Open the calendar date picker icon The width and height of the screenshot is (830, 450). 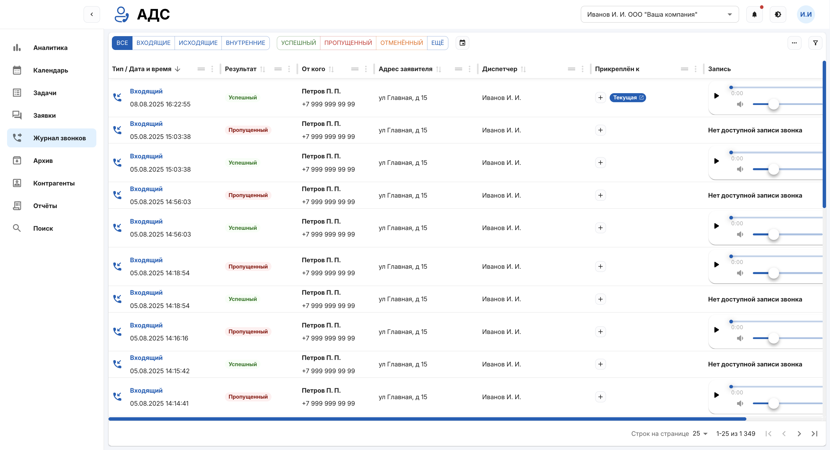pos(462,43)
